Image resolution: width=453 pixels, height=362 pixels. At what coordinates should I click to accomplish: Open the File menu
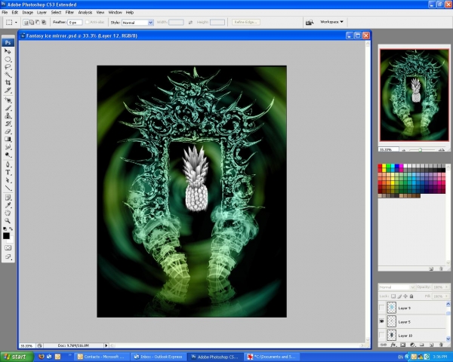[5, 12]
